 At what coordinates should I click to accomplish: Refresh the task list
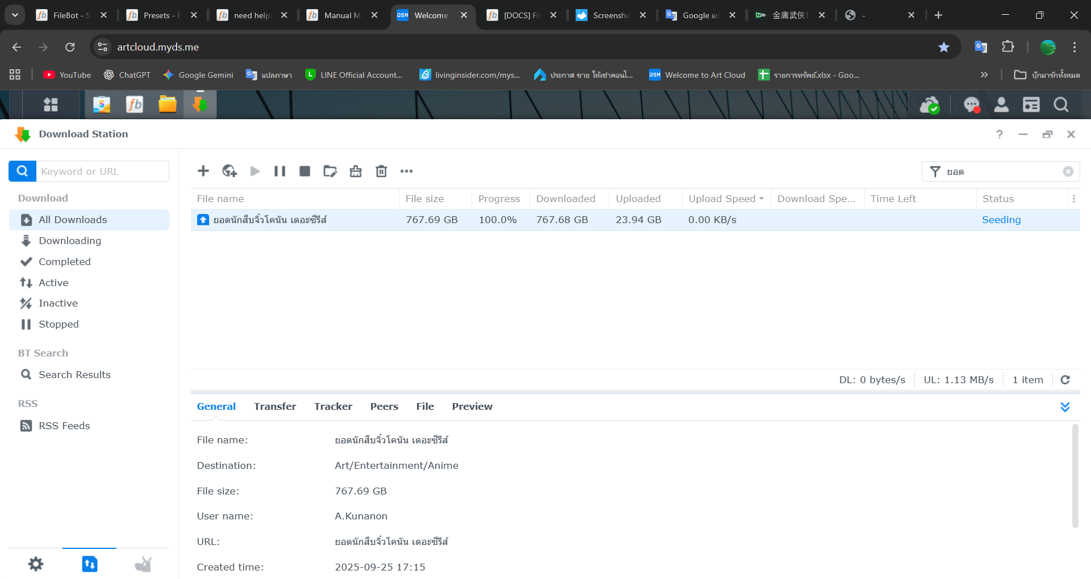tap(1065, 380)
